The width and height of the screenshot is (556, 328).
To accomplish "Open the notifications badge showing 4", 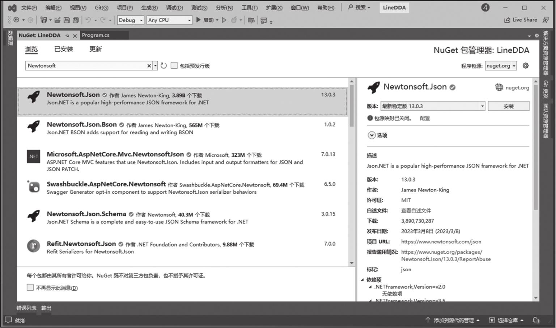I will pyautogui.click(x=485, y=8).
